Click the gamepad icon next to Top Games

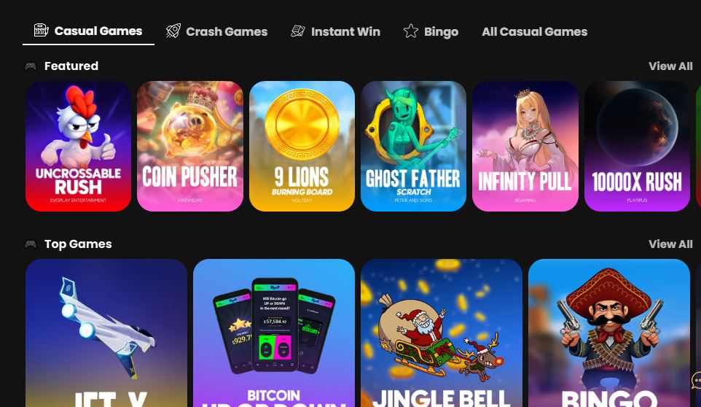[x=31, y=244]
